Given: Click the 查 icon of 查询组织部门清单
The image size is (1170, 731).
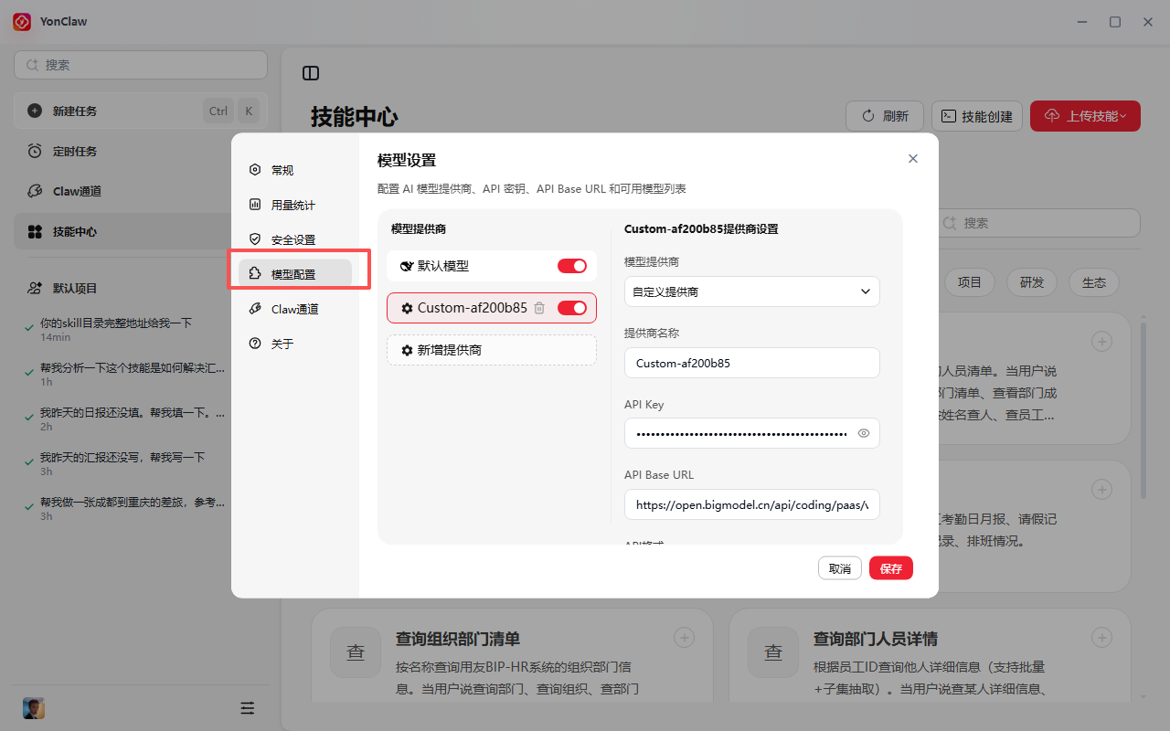Looking at the screenshot, I should [356, 652].
